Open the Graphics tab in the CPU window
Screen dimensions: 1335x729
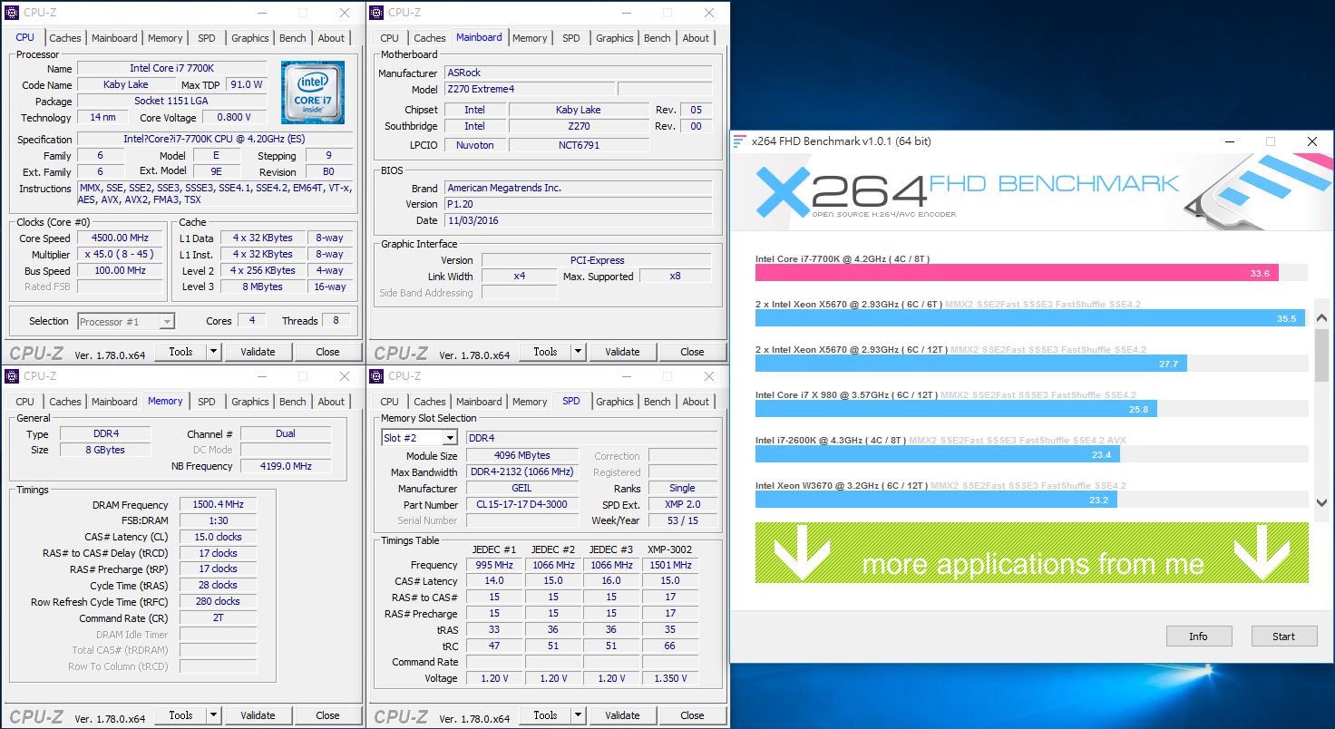tap(250, 38)
